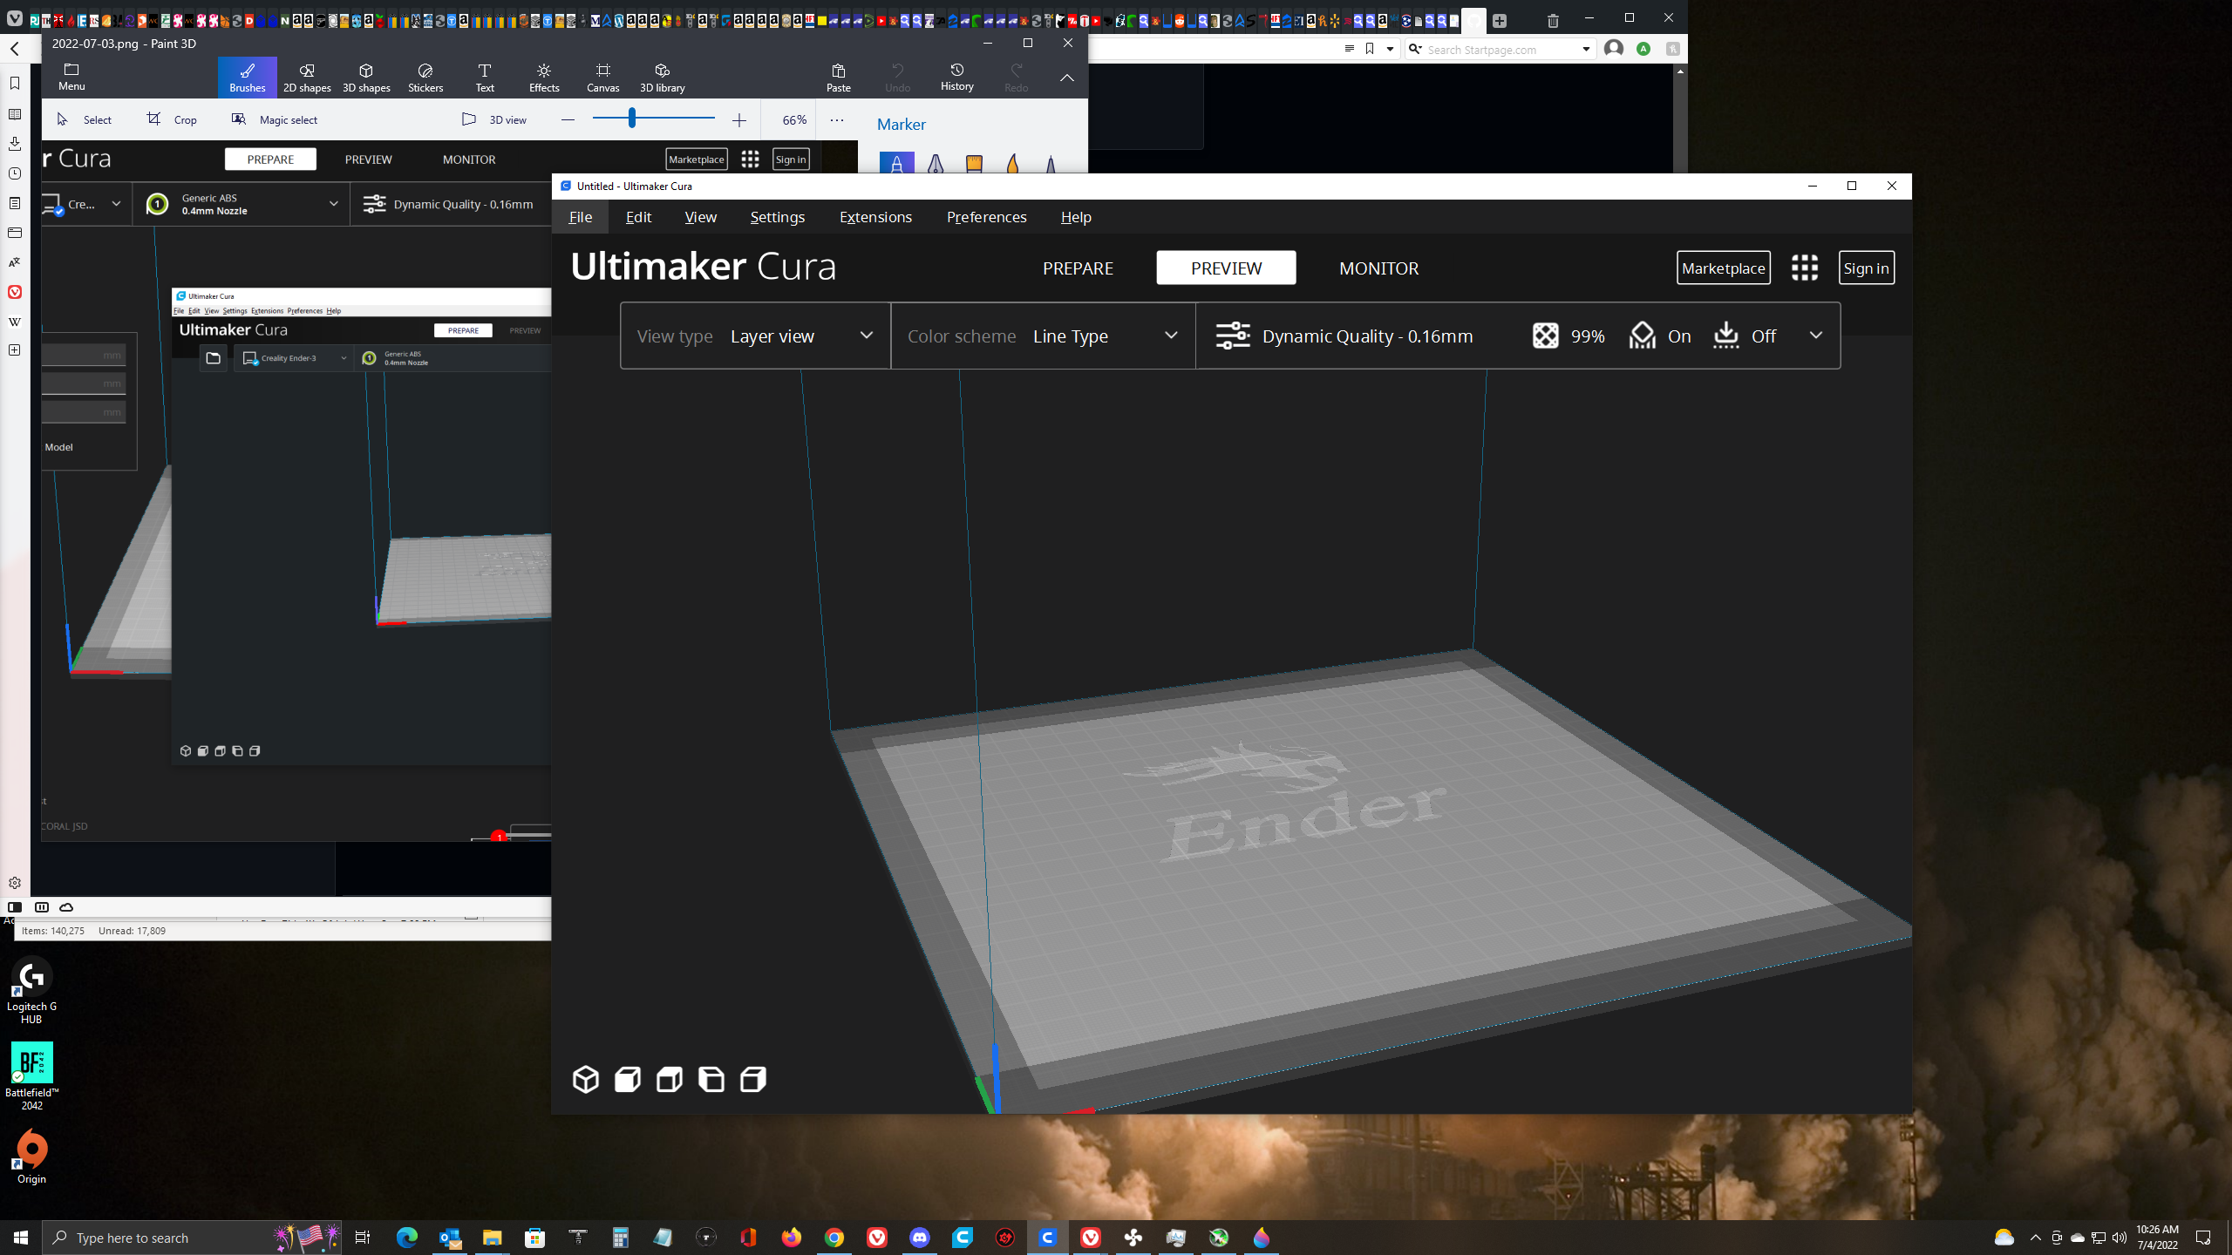Open 3D shapes in Paint 3D
The width and height of the screenshot is (2232, 1255).
(x=366, y=78)
